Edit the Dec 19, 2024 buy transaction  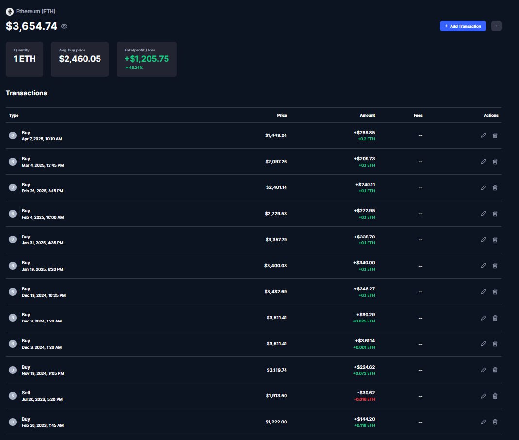(x=483, y=292)
